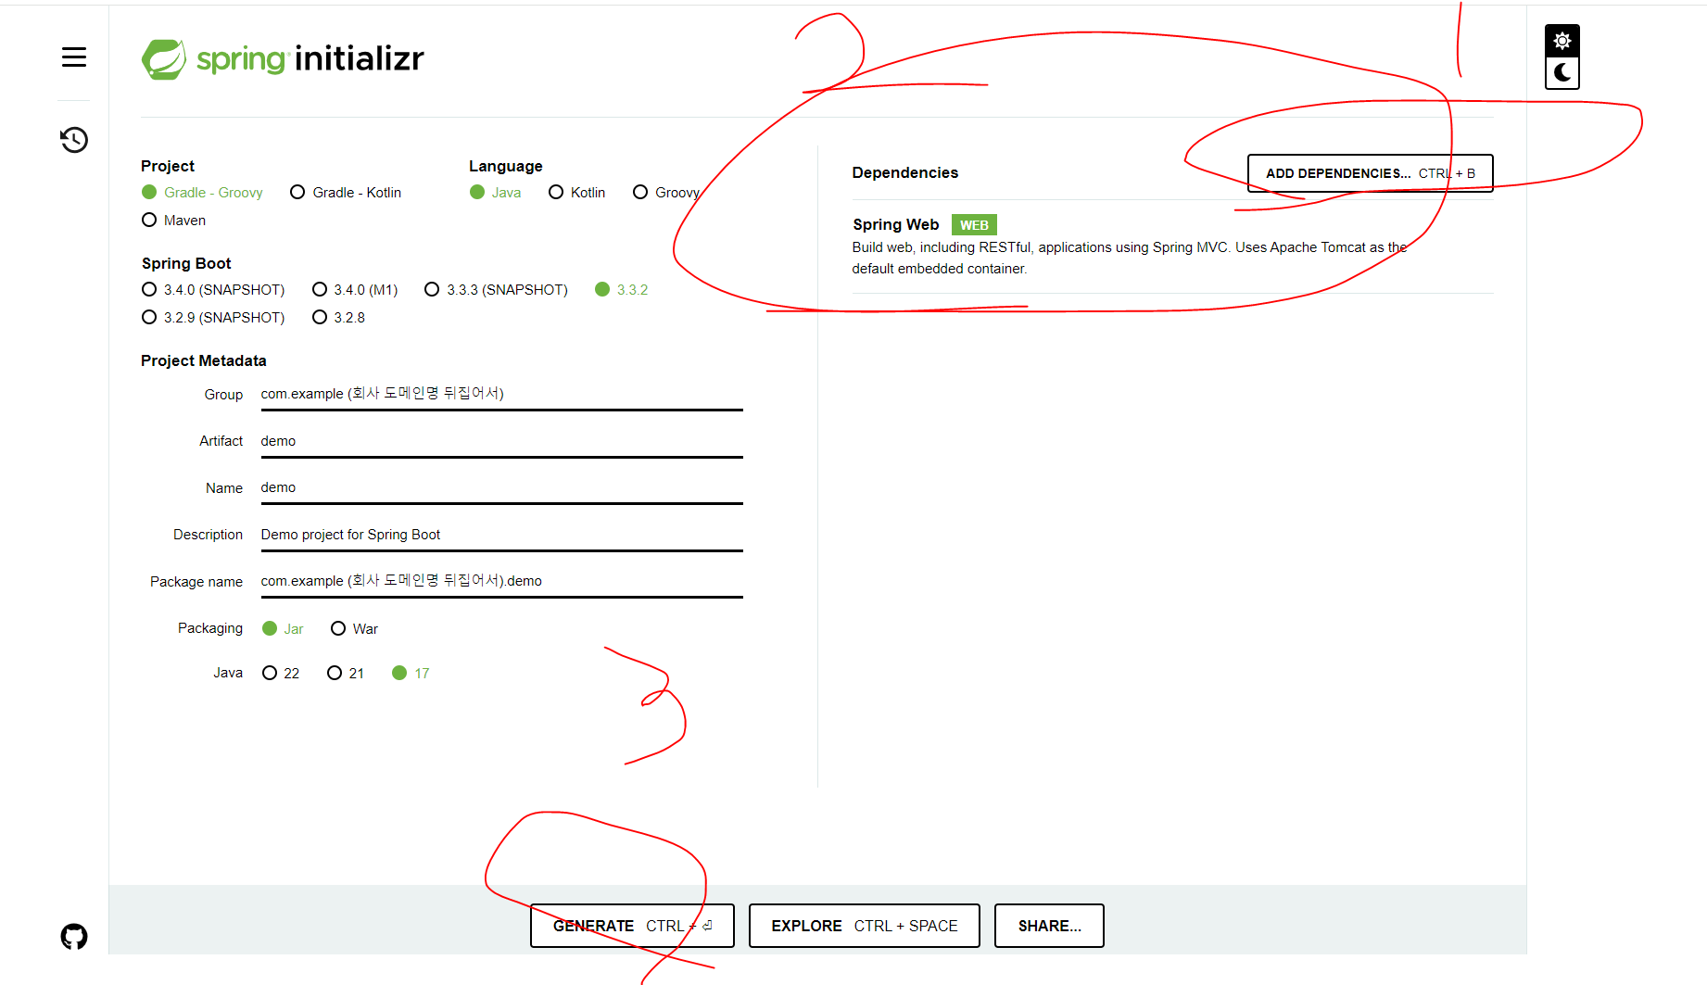Open the GitHub icon link
Screen dimensions: 1707x985
point(74,937)
